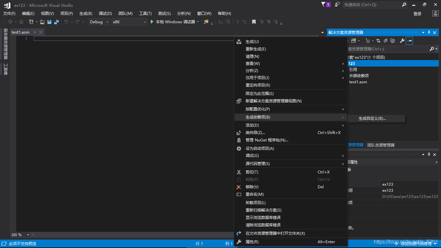Click the Find in Files toolbar icon
441x248 pixels.
click(x=206, y=22)
